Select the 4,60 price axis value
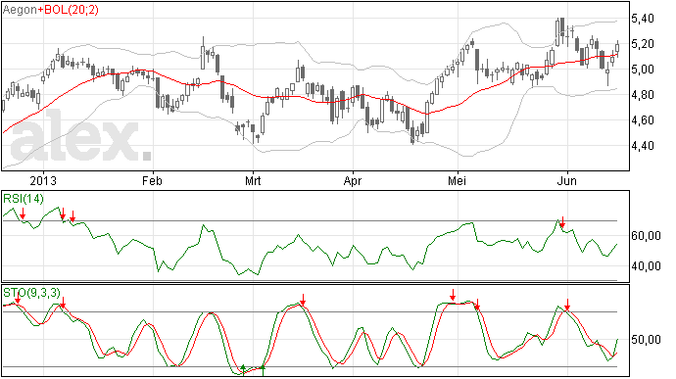Image resolution: width=676 pixels, height=379 pixels. click(x=643, y=119)
